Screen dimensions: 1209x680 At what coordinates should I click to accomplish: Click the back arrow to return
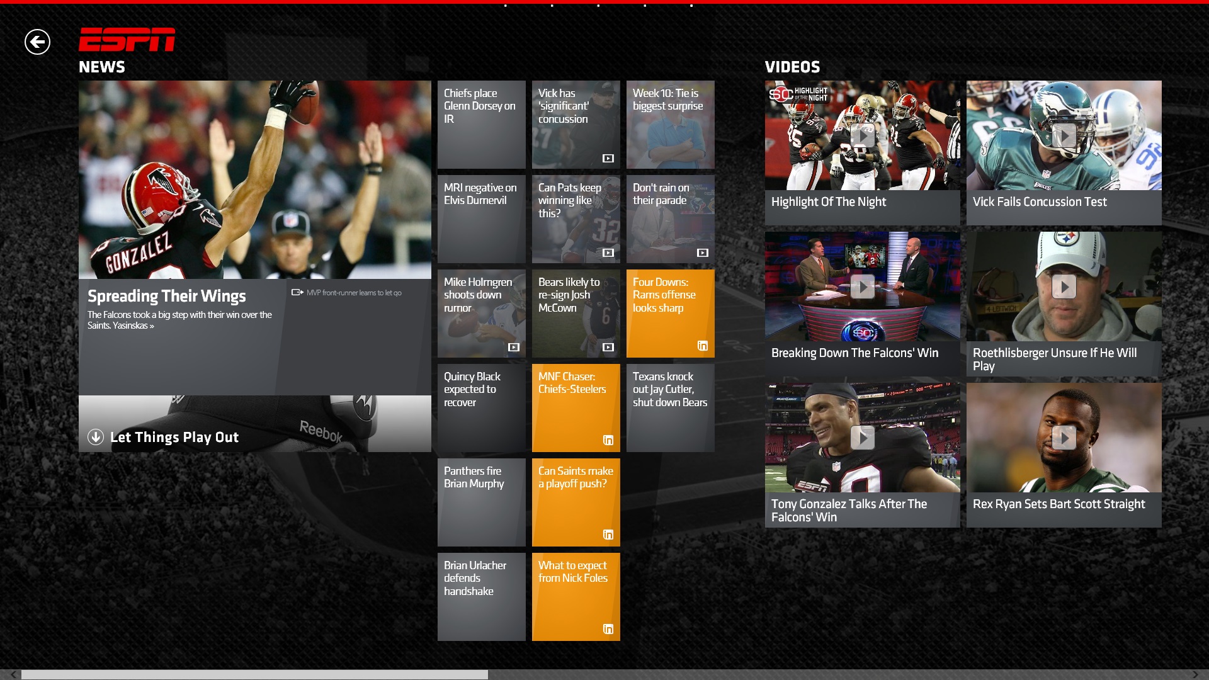click(x=37, y=41)
